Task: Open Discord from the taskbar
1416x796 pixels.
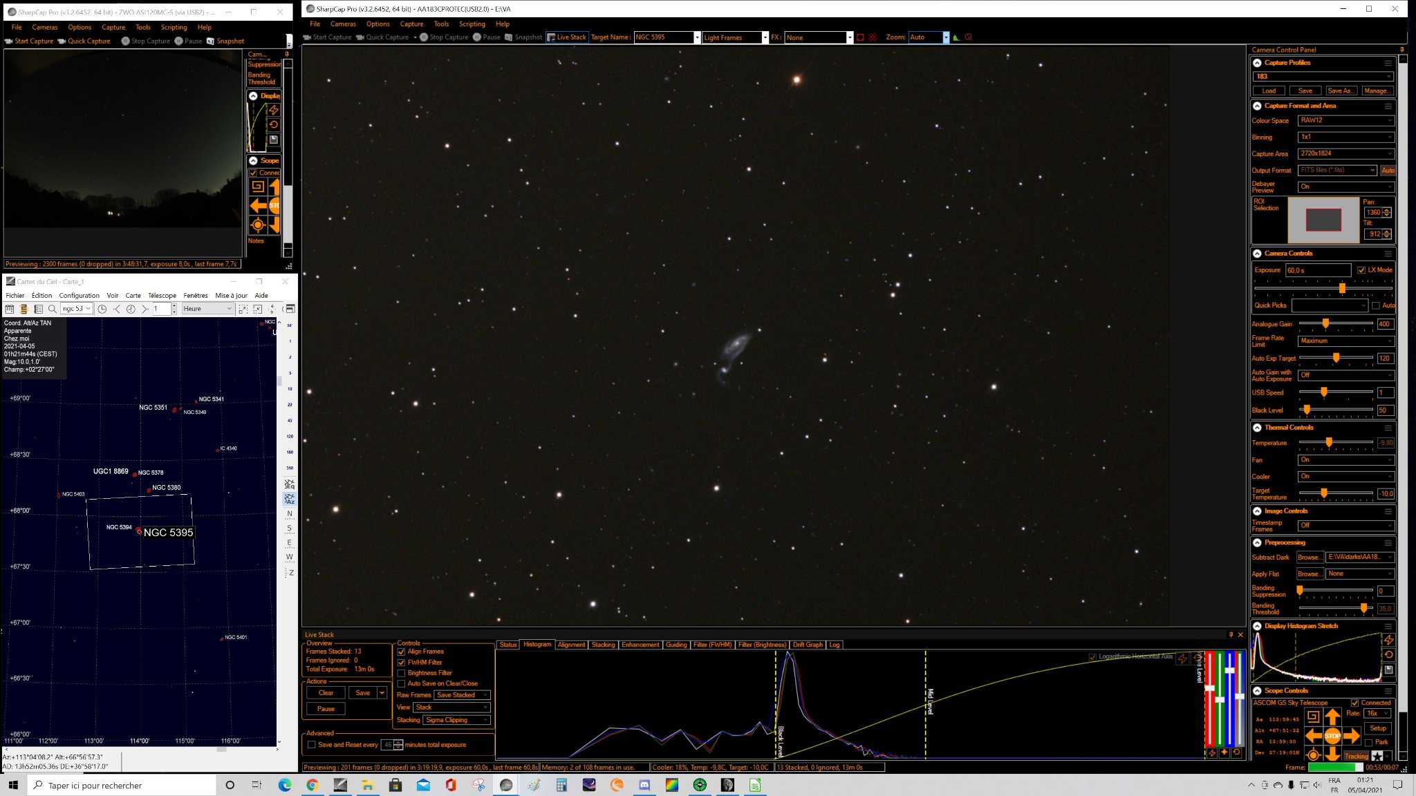Action: point(644,785)
